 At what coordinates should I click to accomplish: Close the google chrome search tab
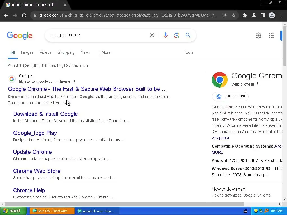[65, 5]
